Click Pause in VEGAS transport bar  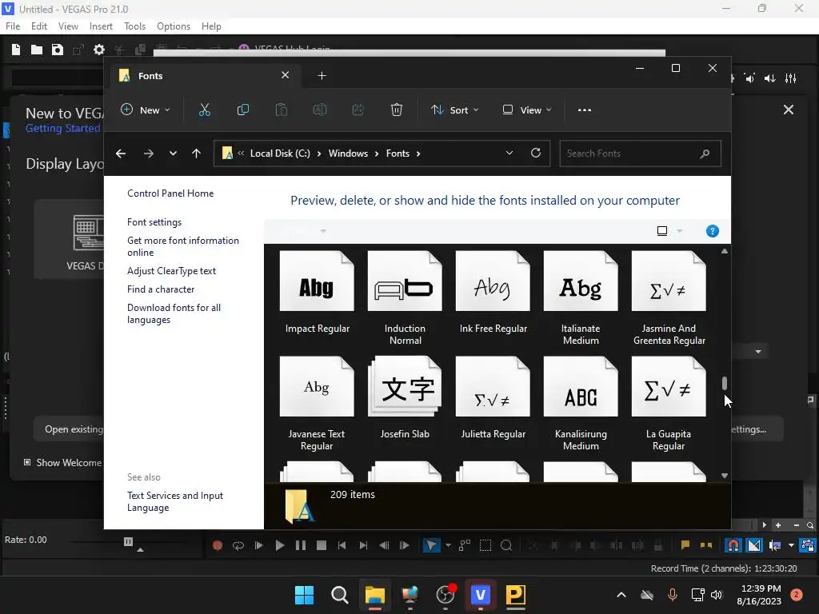[x=301, y=545]
